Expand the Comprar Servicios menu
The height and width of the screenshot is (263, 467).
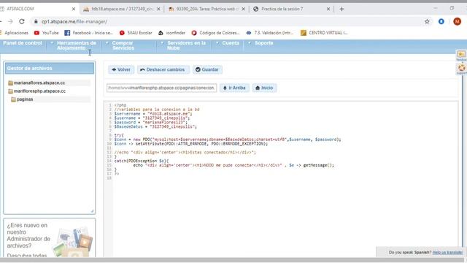coord(123,45)
